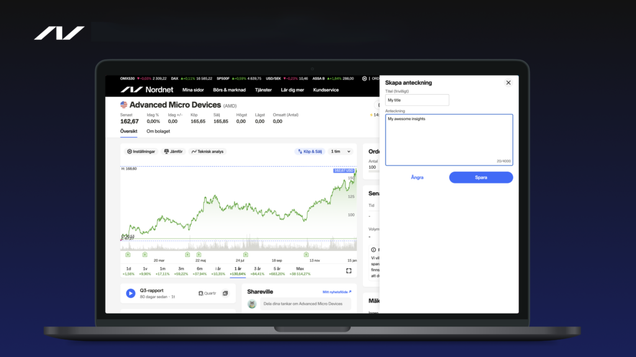This screenshot has height=357, width=636.
Task: Click the Köp & Sälj button
Action: tap(309, 151)
